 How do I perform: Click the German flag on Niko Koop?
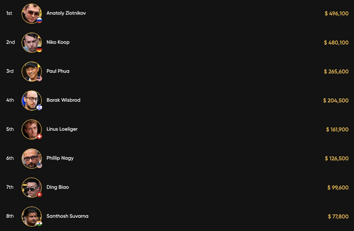(x=39, y=49)
